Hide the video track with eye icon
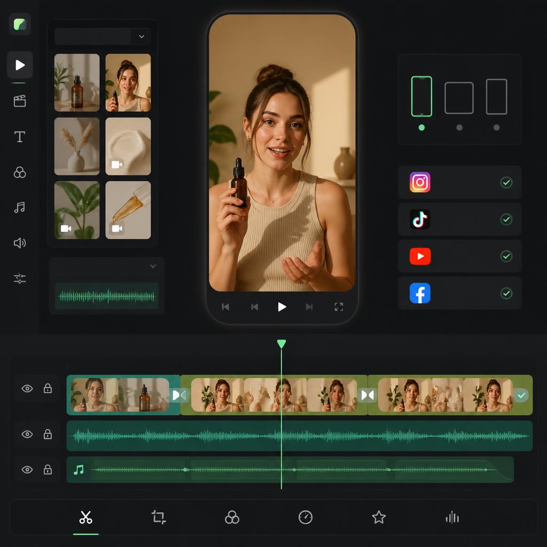This screenshot has width=547, height=547. [x=27, y=388]
